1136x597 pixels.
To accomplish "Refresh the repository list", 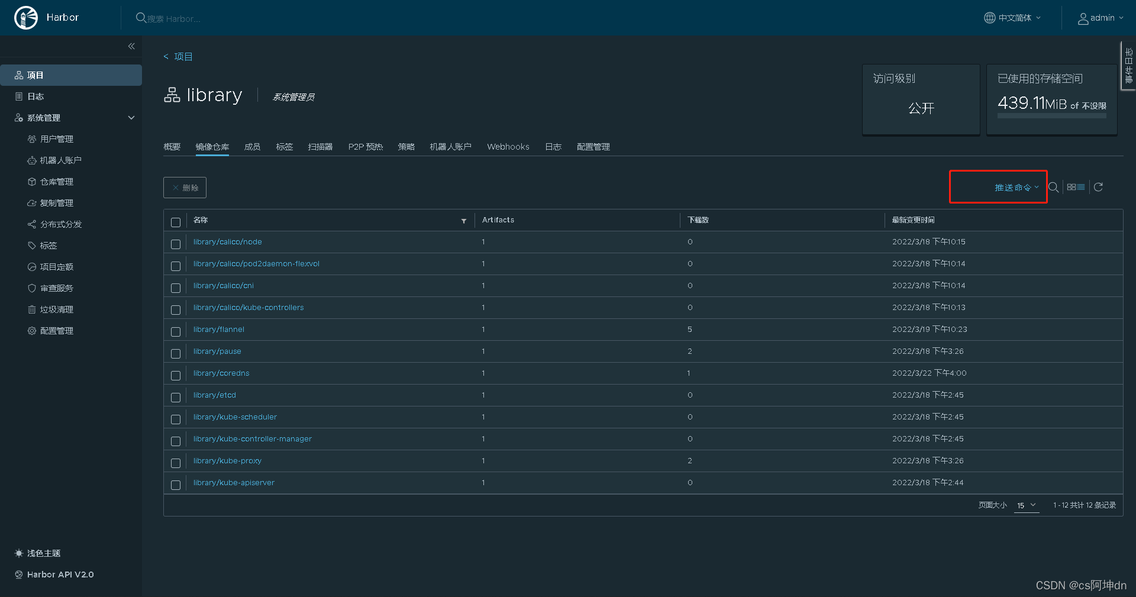I will click(x=1098, y=187).
